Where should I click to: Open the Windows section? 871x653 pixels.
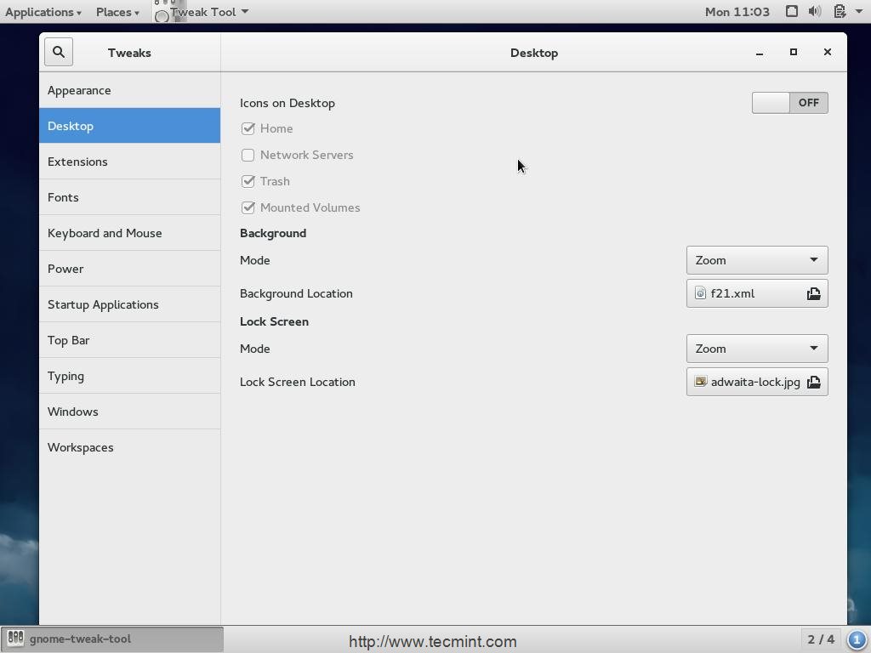point(129,412)
